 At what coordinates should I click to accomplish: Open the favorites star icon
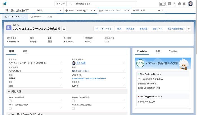pyautogui.click(x=161, y=4)
